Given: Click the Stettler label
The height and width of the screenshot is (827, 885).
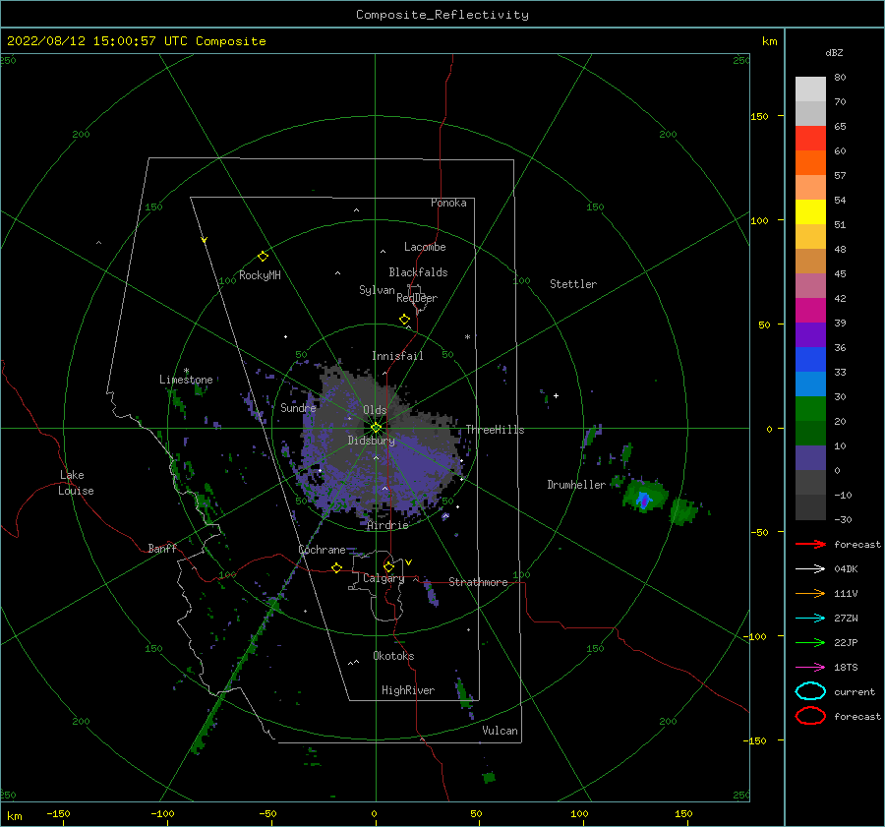Looking at the screenshot, I should (x=573, y=284).
